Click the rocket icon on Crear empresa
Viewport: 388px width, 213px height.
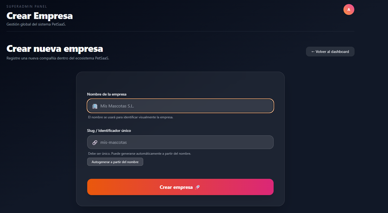(198, 187)
